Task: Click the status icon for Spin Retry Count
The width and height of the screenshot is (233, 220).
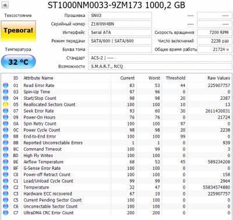Action: pos(6,124)
